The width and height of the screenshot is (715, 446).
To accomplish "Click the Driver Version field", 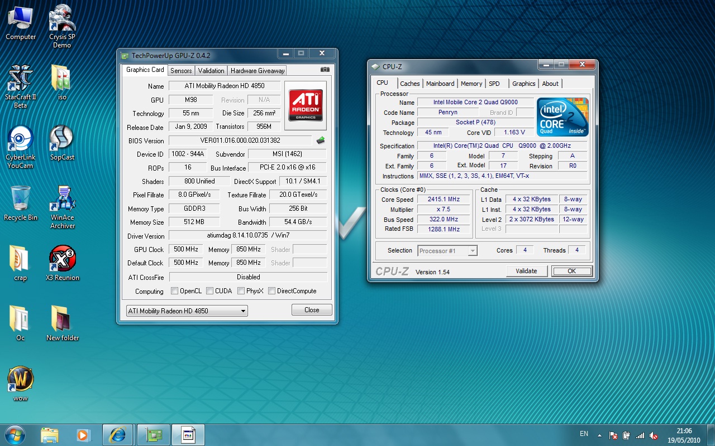I will (248, 235).
